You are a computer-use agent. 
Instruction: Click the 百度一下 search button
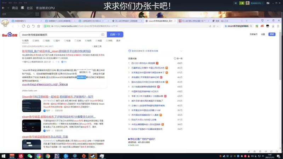[x=115, y=34]
